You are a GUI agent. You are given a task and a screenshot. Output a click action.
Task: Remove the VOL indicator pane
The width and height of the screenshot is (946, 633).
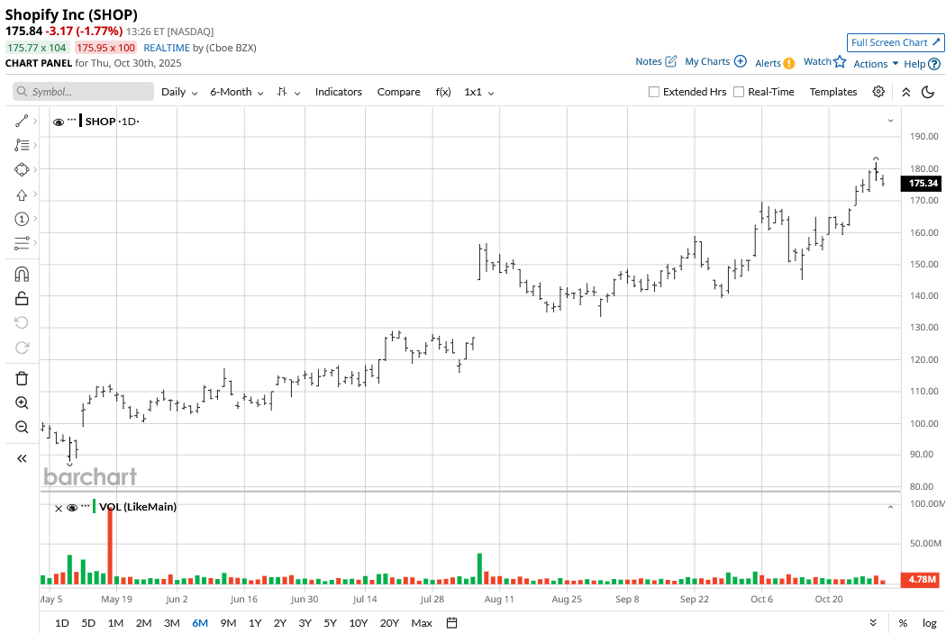point(59,508)
